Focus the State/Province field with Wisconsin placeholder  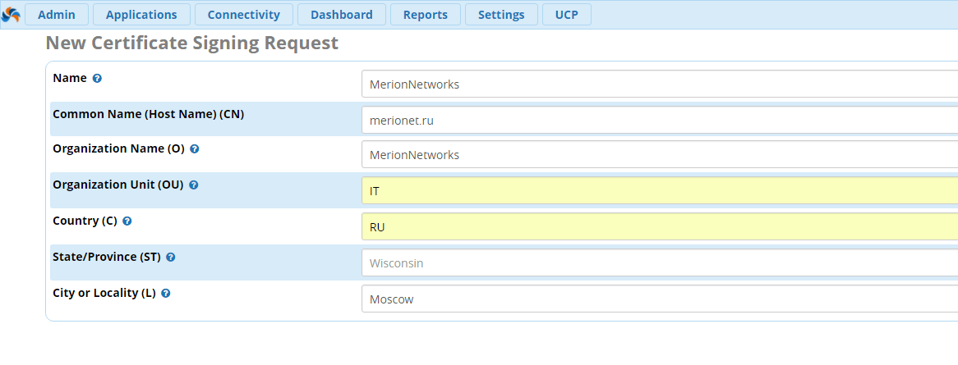tap(659, 263)
